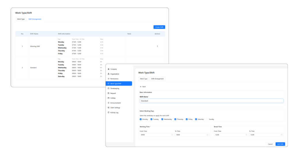This screenshot has height=166, width=295.
Task: Enable the Sunday checkbox
Action: pos(207,119)
